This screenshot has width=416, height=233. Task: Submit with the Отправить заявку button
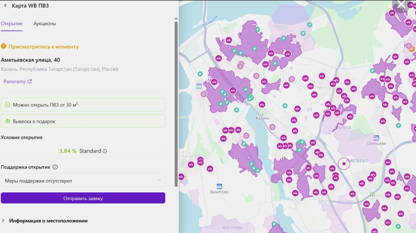point(83,198)
